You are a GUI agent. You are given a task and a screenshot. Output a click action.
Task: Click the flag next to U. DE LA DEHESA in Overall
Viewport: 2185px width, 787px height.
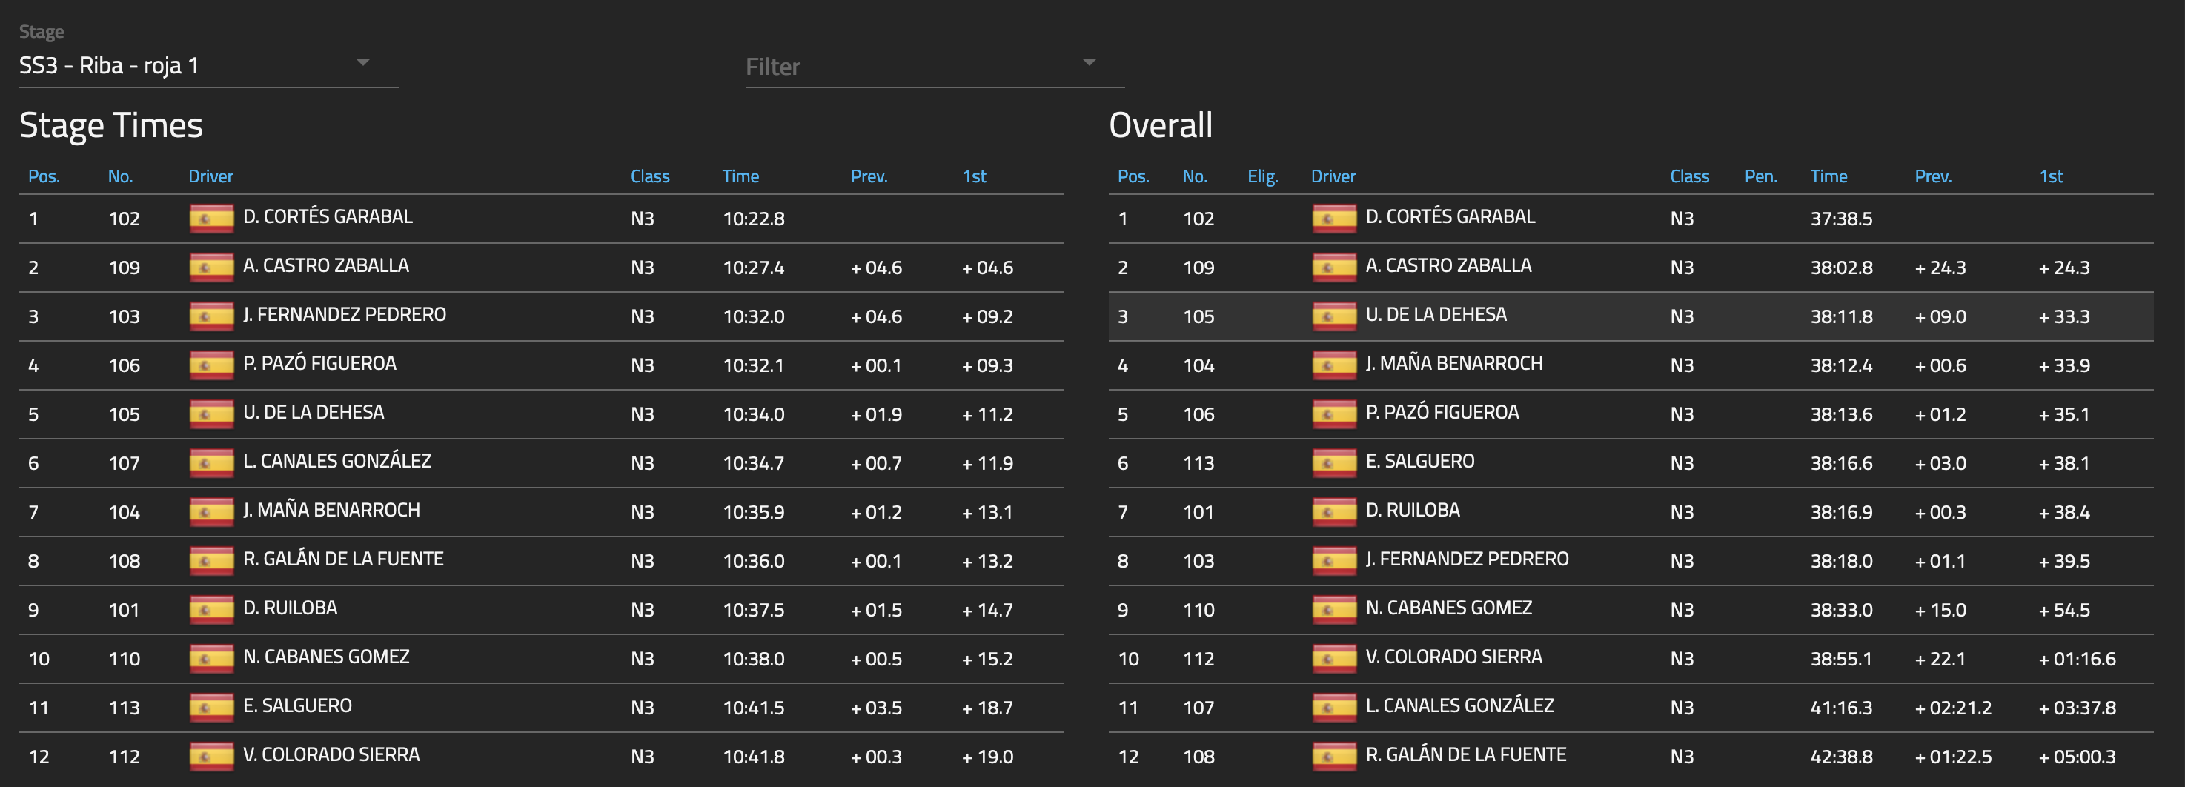(x=1334, y=316)
